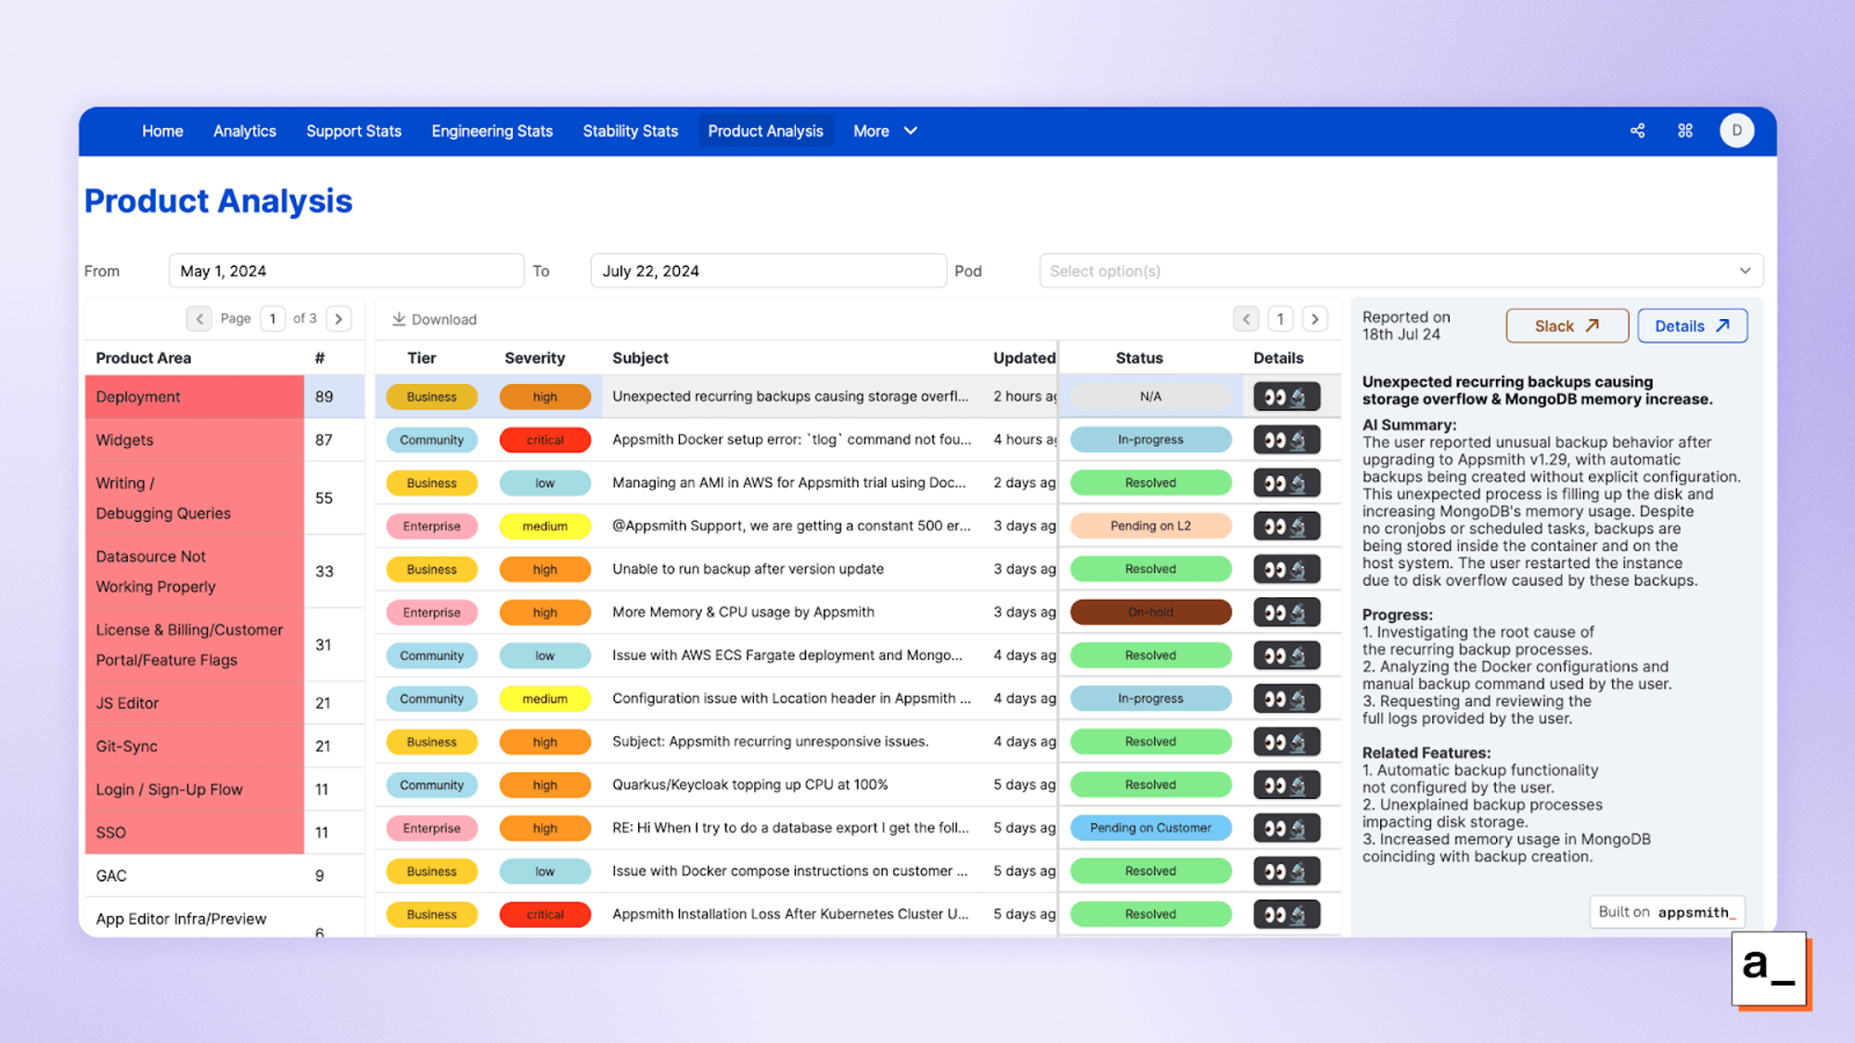The width and height of the screenshot is (1855, 1043).
Task: Click the next-page arrow for the Product Area list
Action: pos(339,318)
